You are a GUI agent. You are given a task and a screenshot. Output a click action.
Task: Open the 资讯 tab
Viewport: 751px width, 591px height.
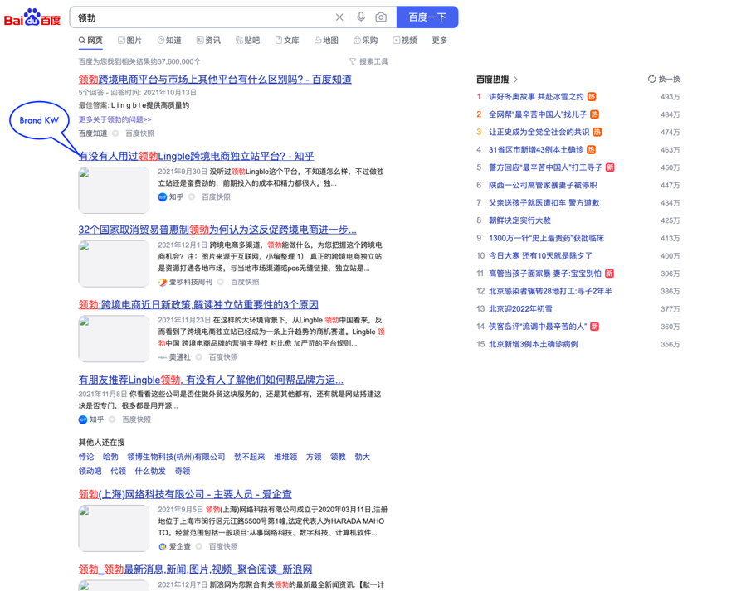coord(208,41)
